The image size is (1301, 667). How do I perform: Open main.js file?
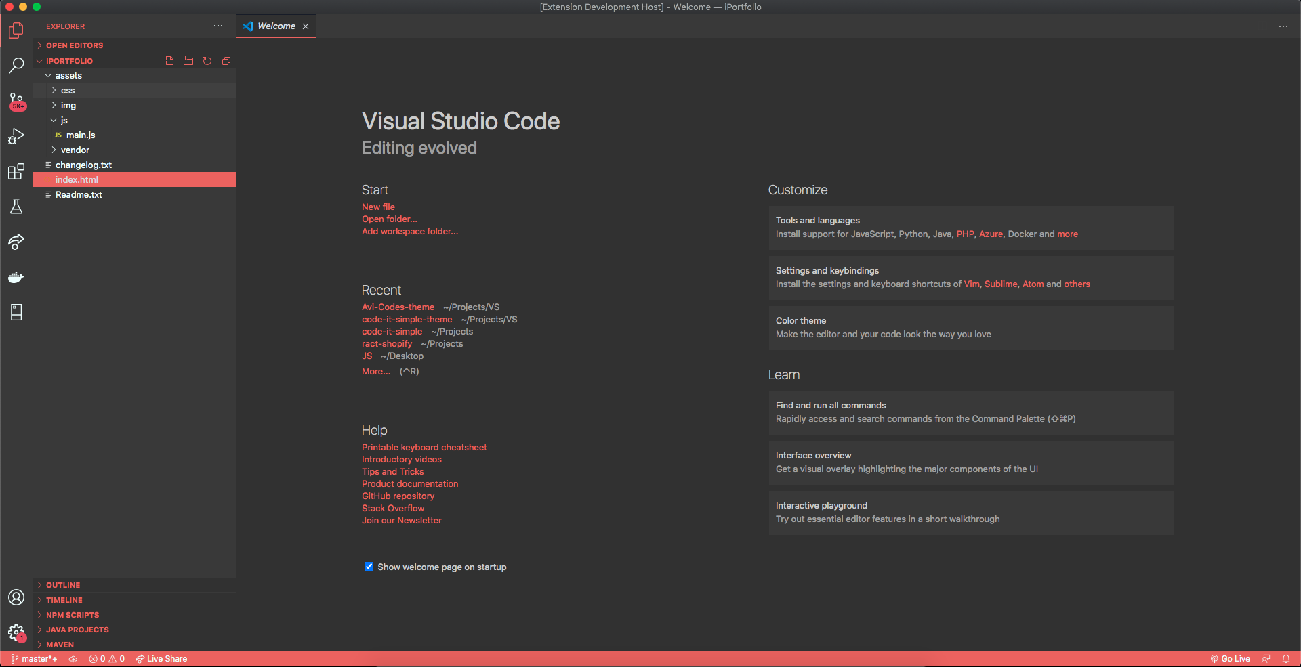click(134, 135)
